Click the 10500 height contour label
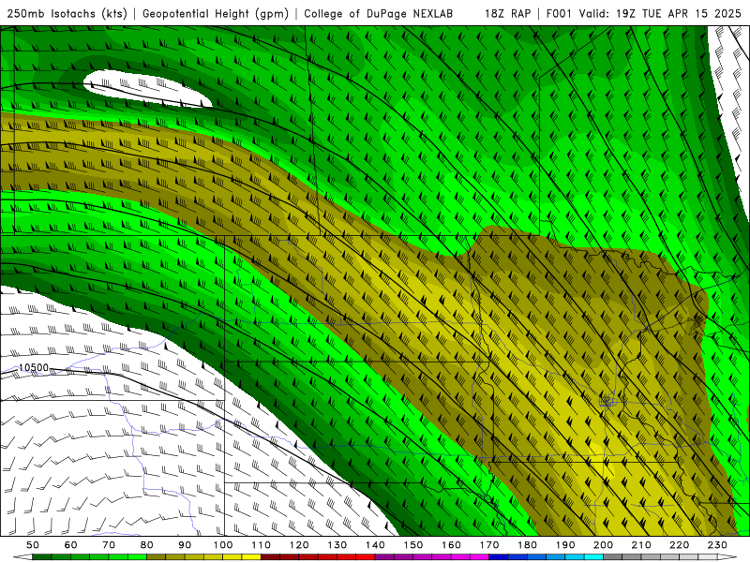Image resolution: width=750 pixels, height=562 pixels. point(34,367)
